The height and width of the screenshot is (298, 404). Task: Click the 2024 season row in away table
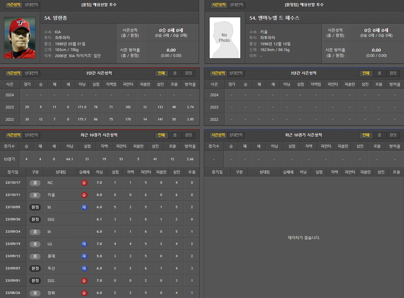[304, 95]
